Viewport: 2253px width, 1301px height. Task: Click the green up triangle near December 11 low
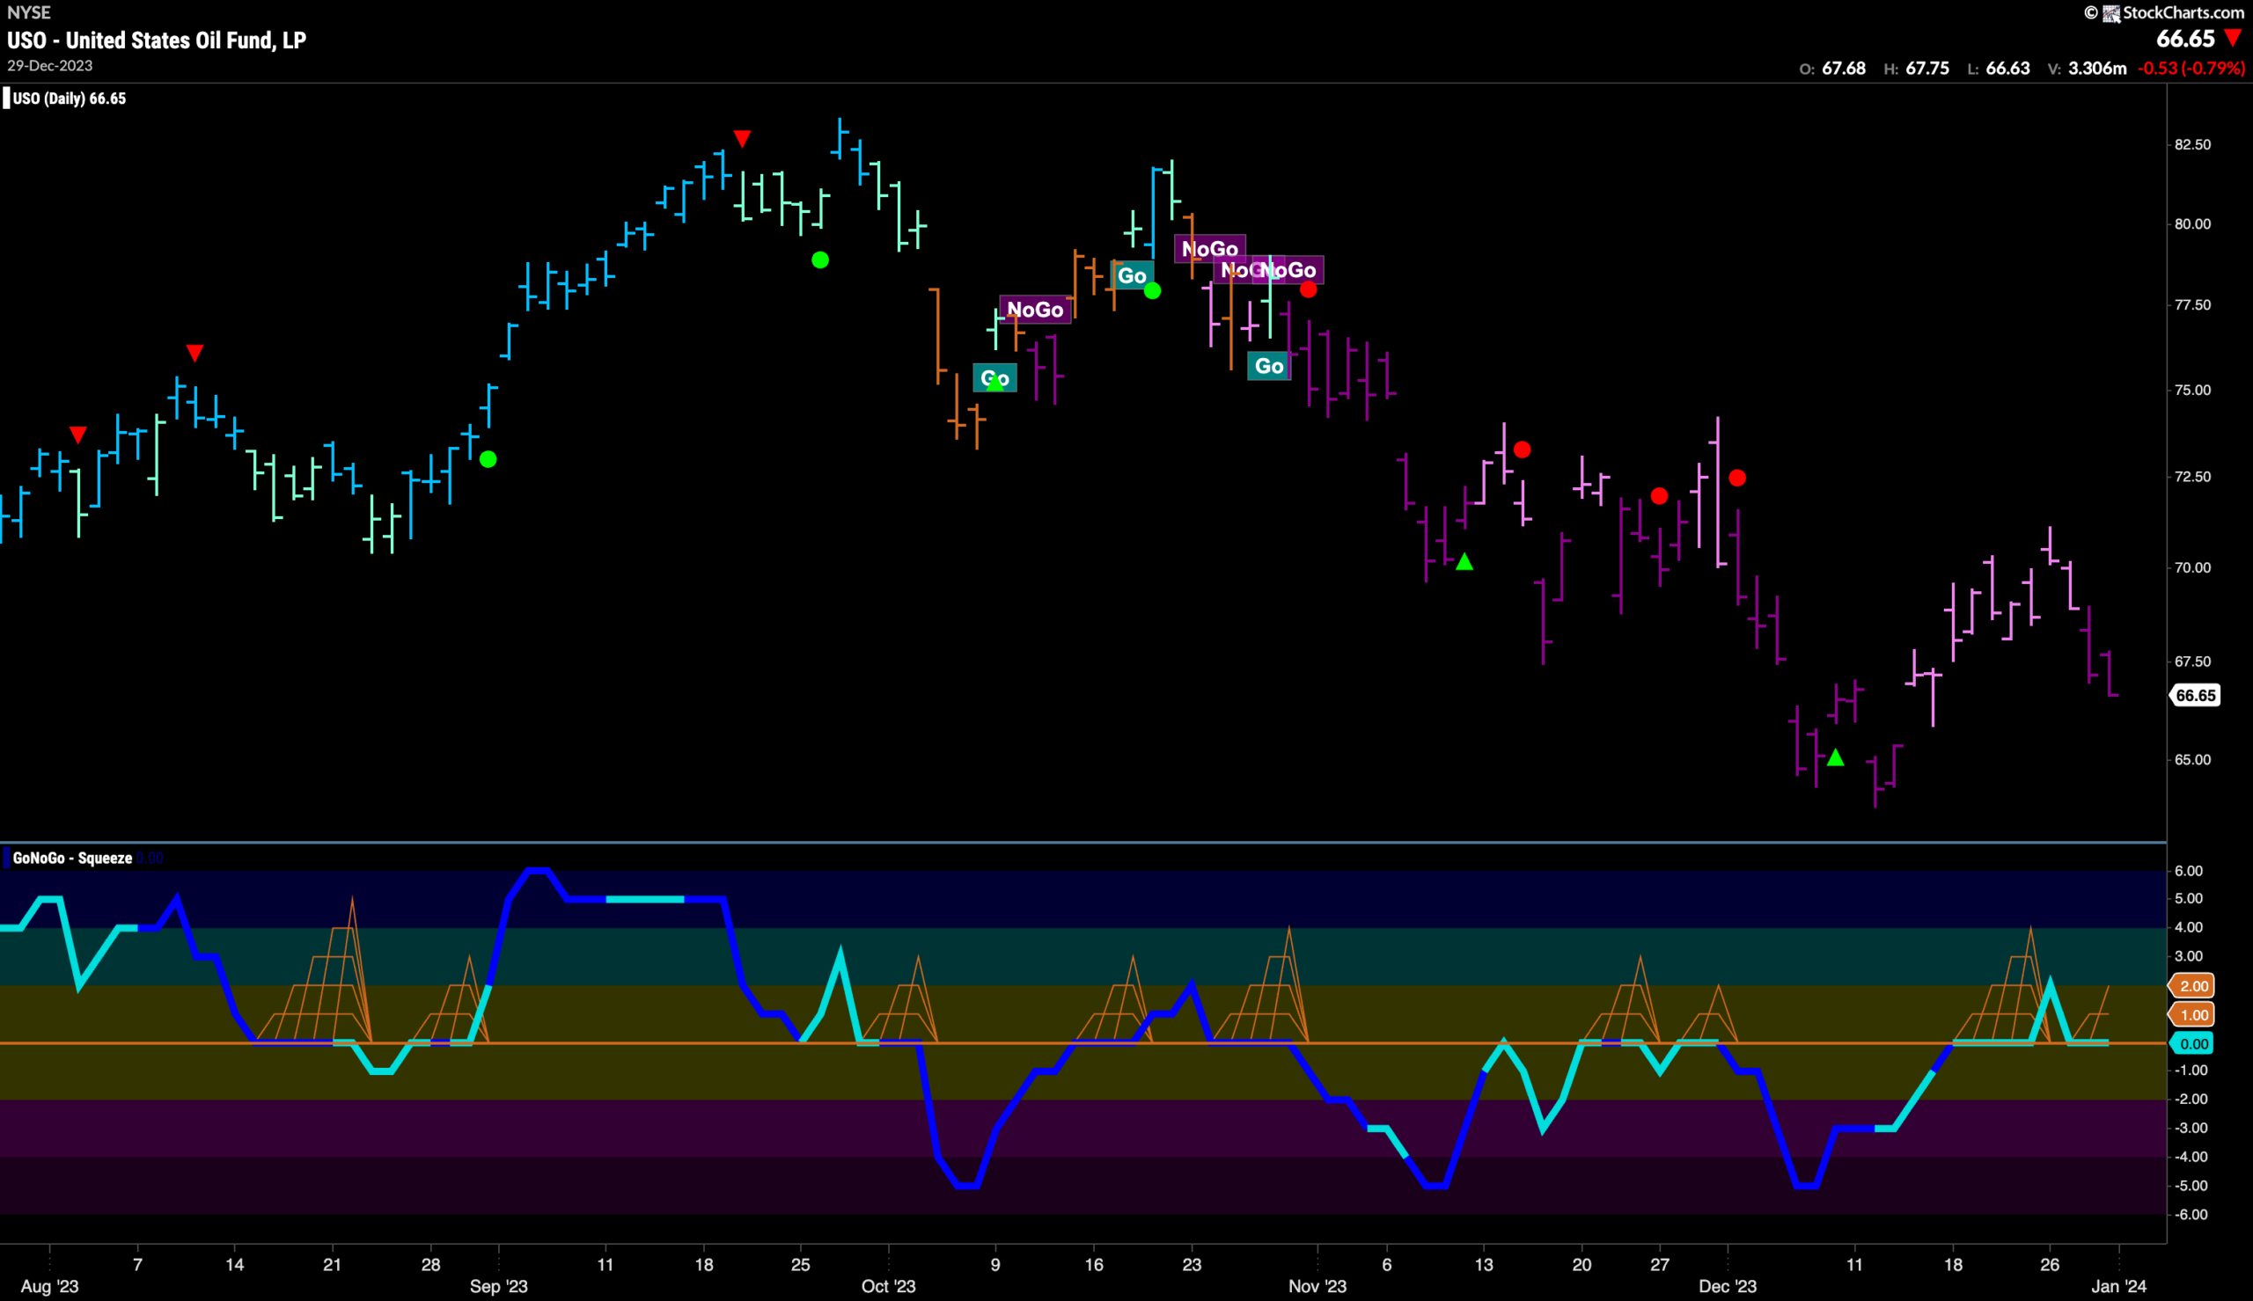1836,757
